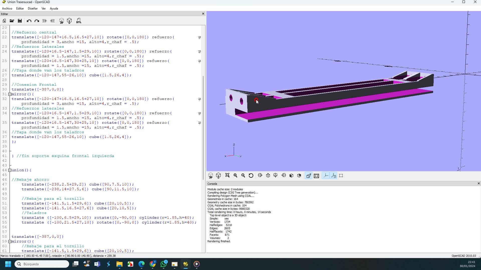Toggle Show Scale Markers button
The width and height of the screenshot is (481, 270).
pos(334,176)
